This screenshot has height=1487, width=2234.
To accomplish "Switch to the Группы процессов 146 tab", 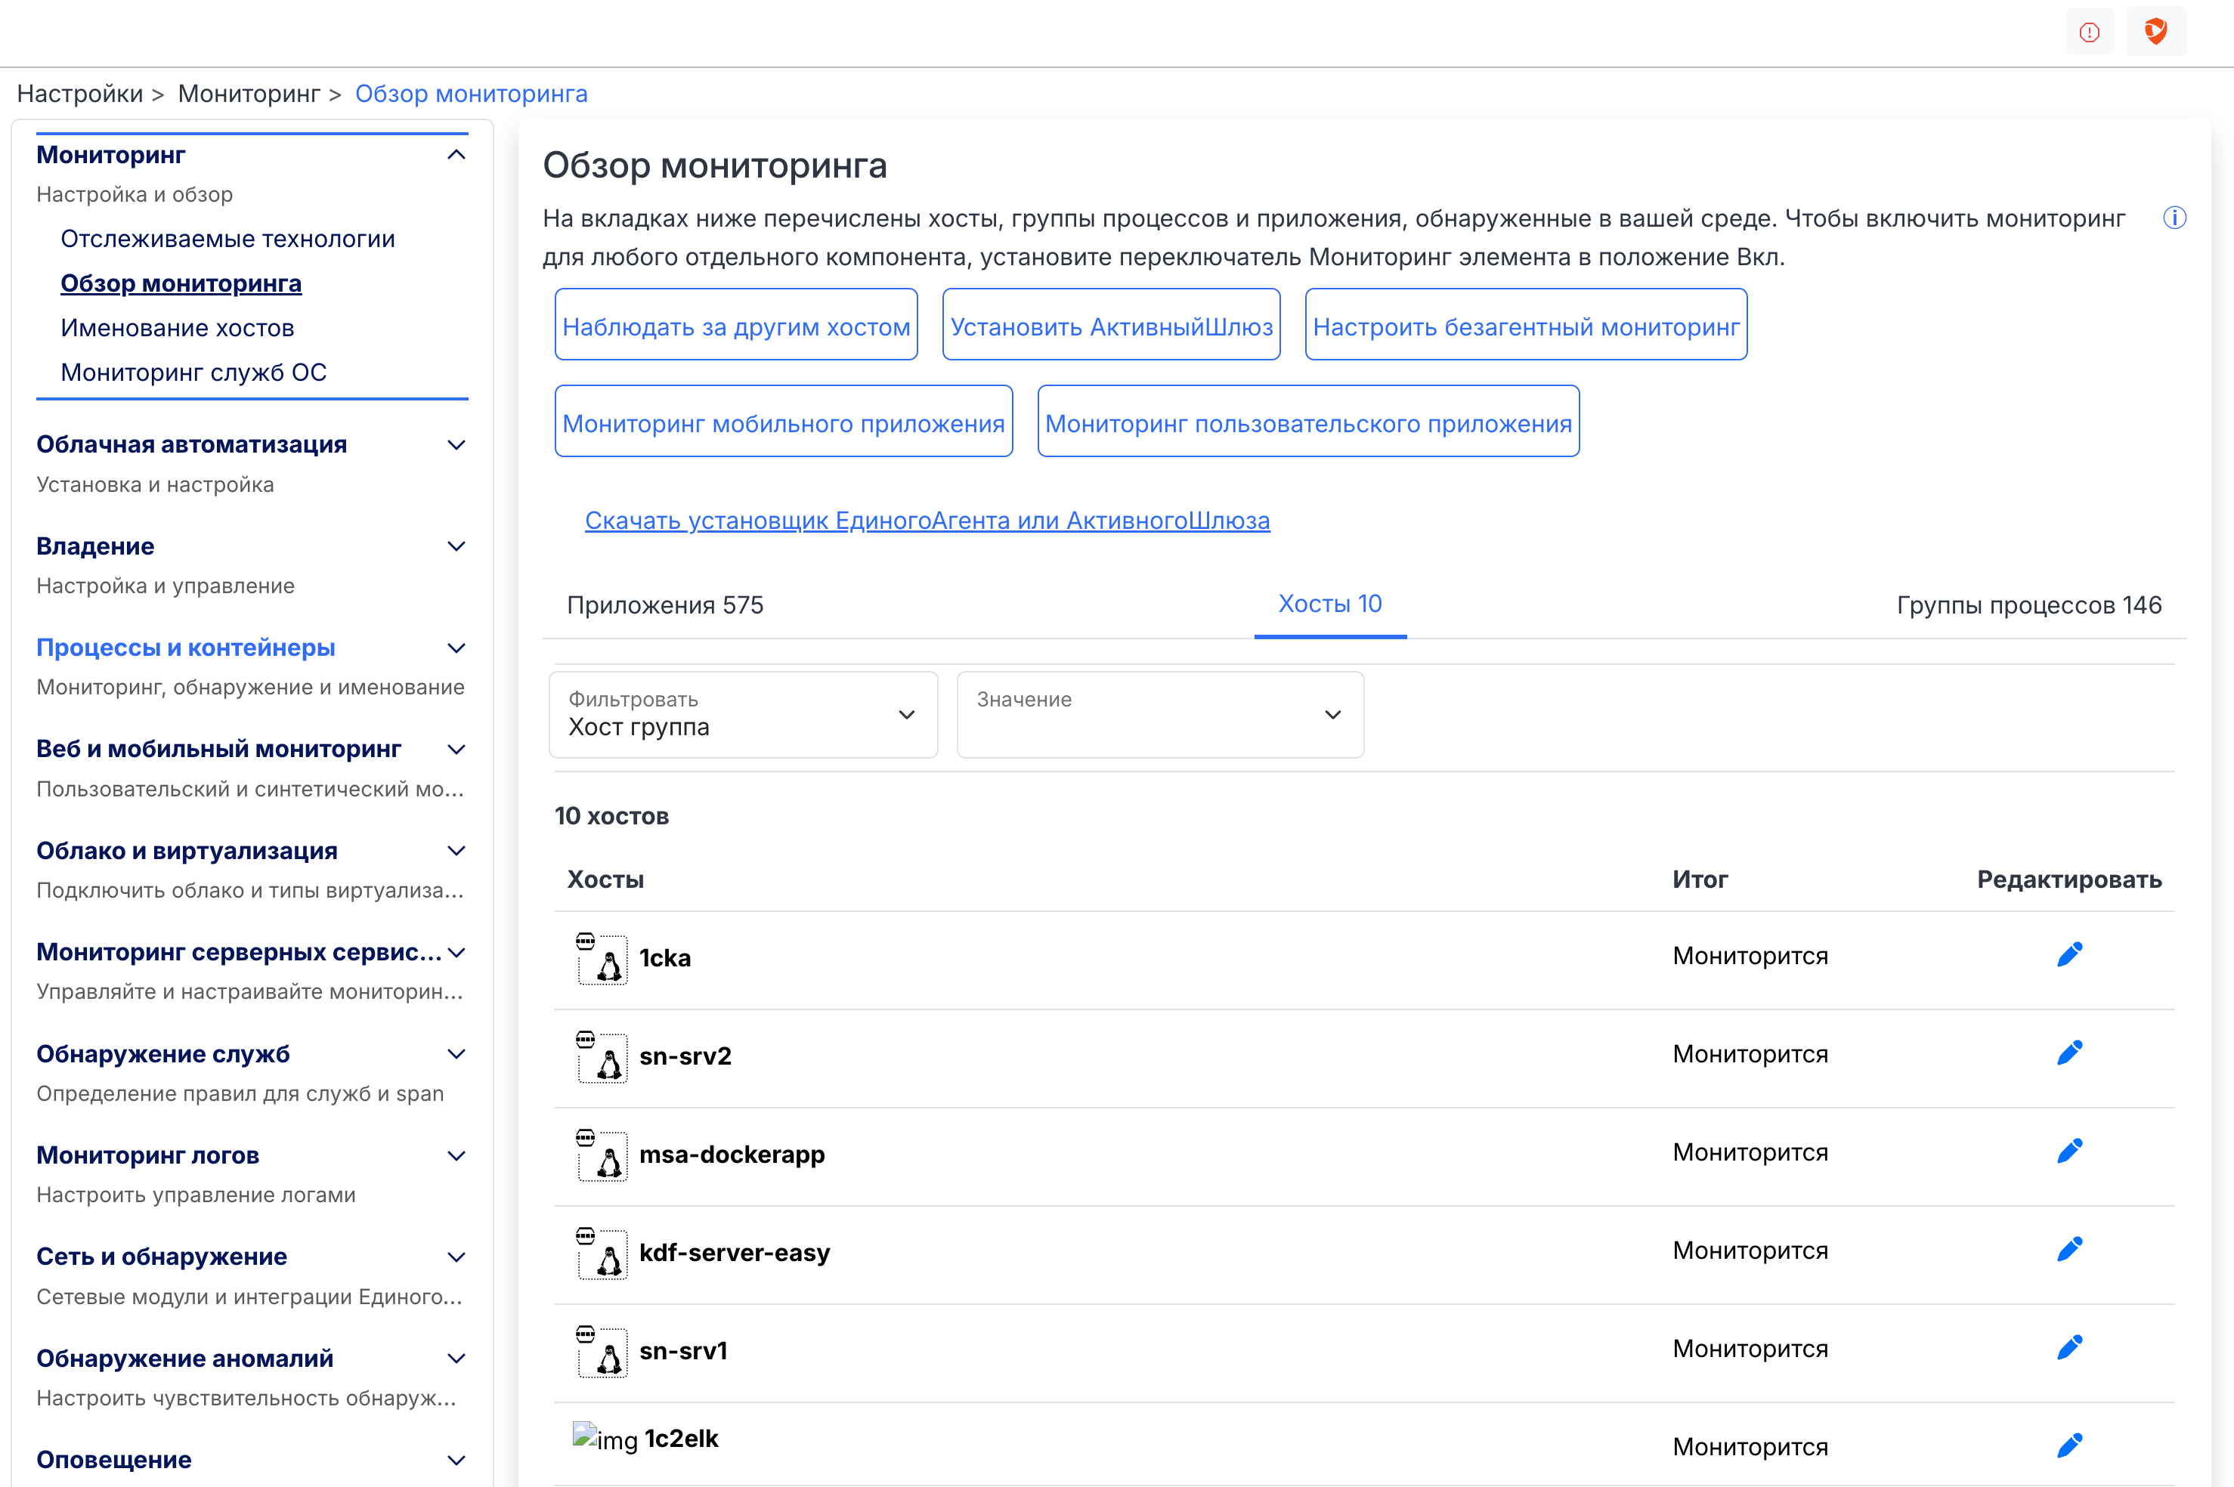I will [x=2028, y=605].
